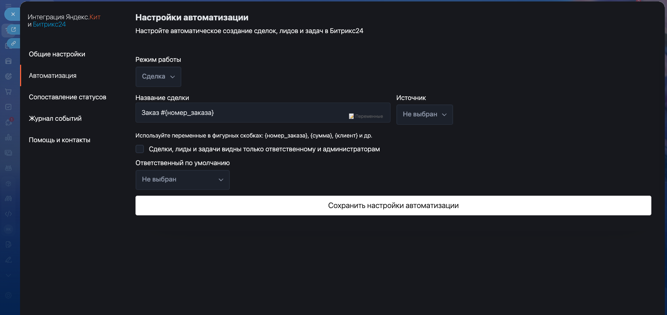Open the Журнал событий tab
The width and height of the screenshot is (667, 315).
click(x=55, y=119)
